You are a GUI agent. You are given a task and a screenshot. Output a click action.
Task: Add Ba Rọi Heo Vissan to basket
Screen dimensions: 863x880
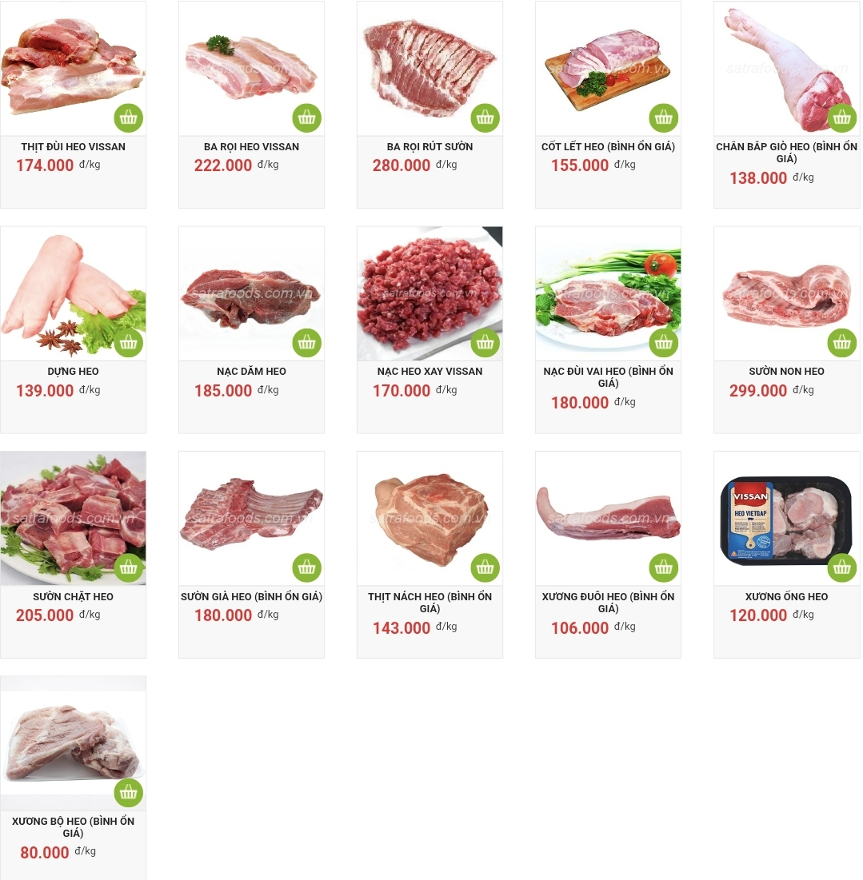[x=306, y=117]
